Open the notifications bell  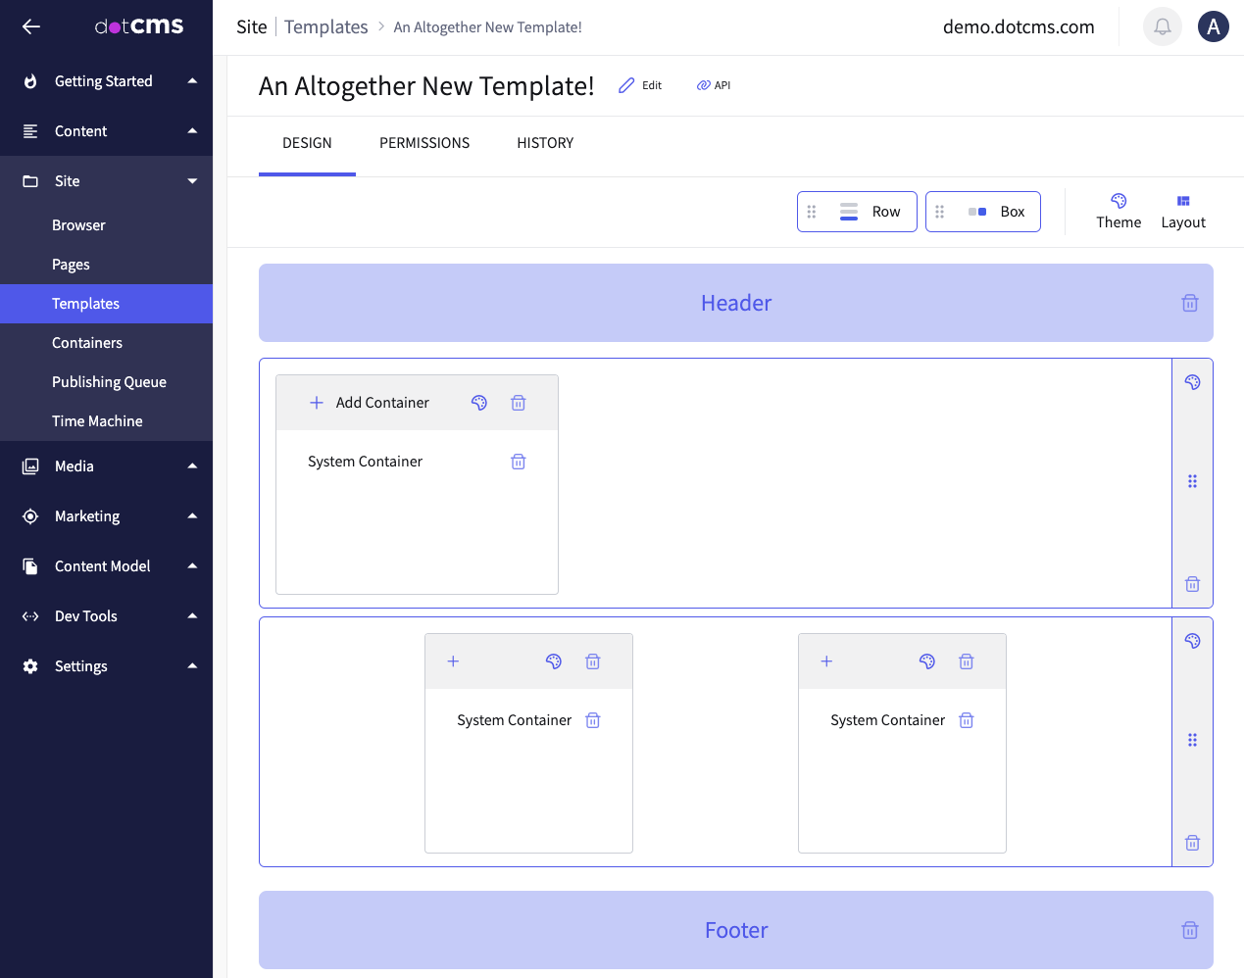pyautogui.click(x=1162, y=26)
